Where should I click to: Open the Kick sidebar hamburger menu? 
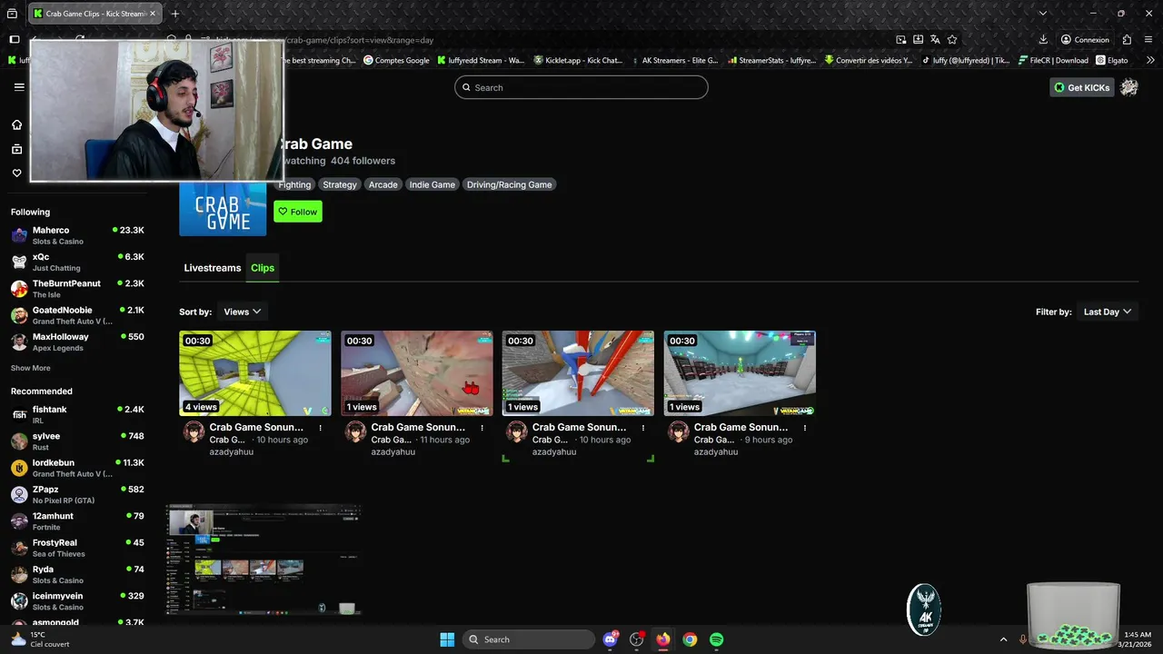tap(19, 87)
